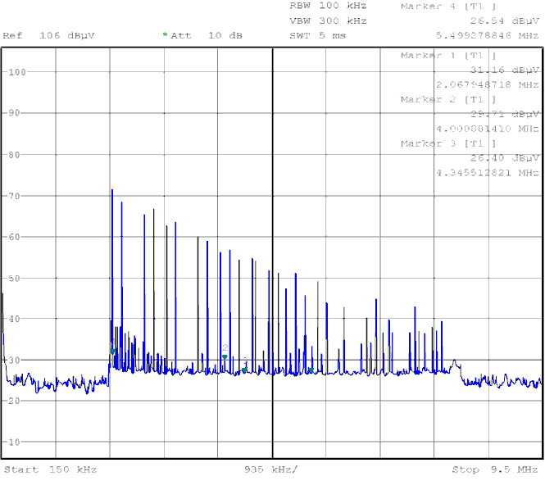Select the rightmost green marker triangle on trace
545x490 pixels.
pos(311,370)
